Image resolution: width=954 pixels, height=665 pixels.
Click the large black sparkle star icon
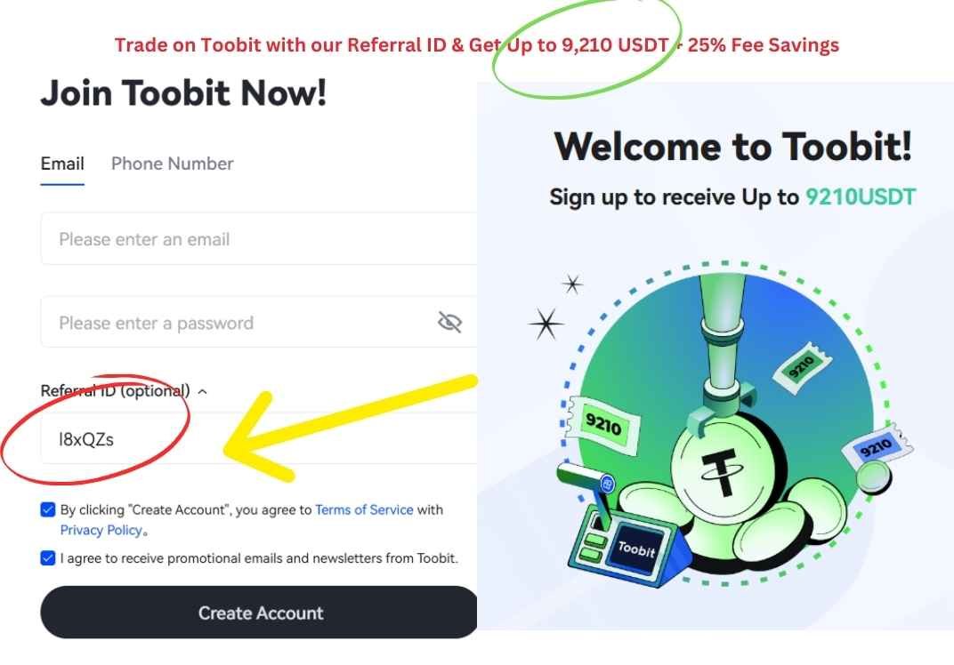pyautogui.click(x=546, y=324)
